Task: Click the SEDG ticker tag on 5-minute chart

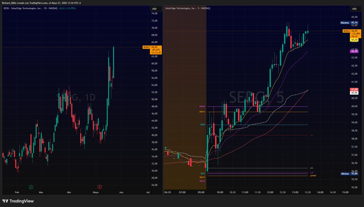Action: coord(346,31)
